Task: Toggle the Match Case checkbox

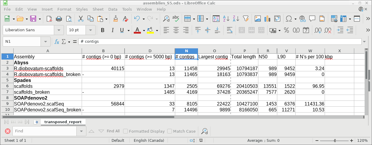Action: click(170, 131)
